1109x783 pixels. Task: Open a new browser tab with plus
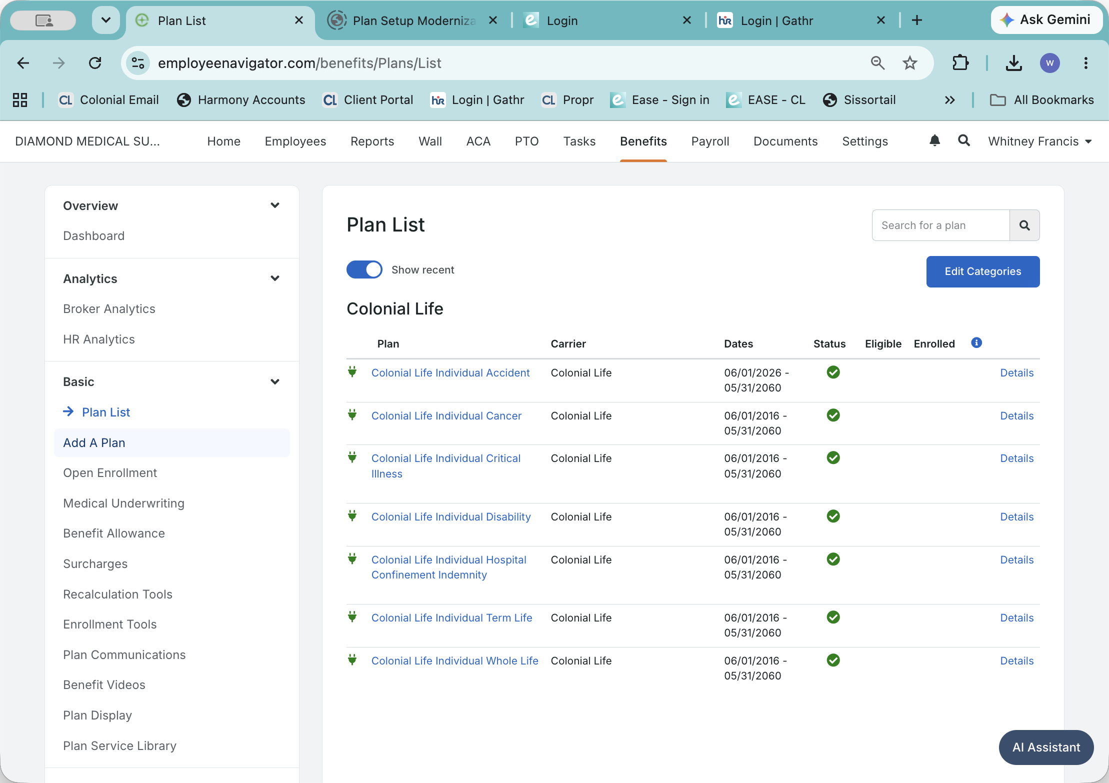point(916,20)
